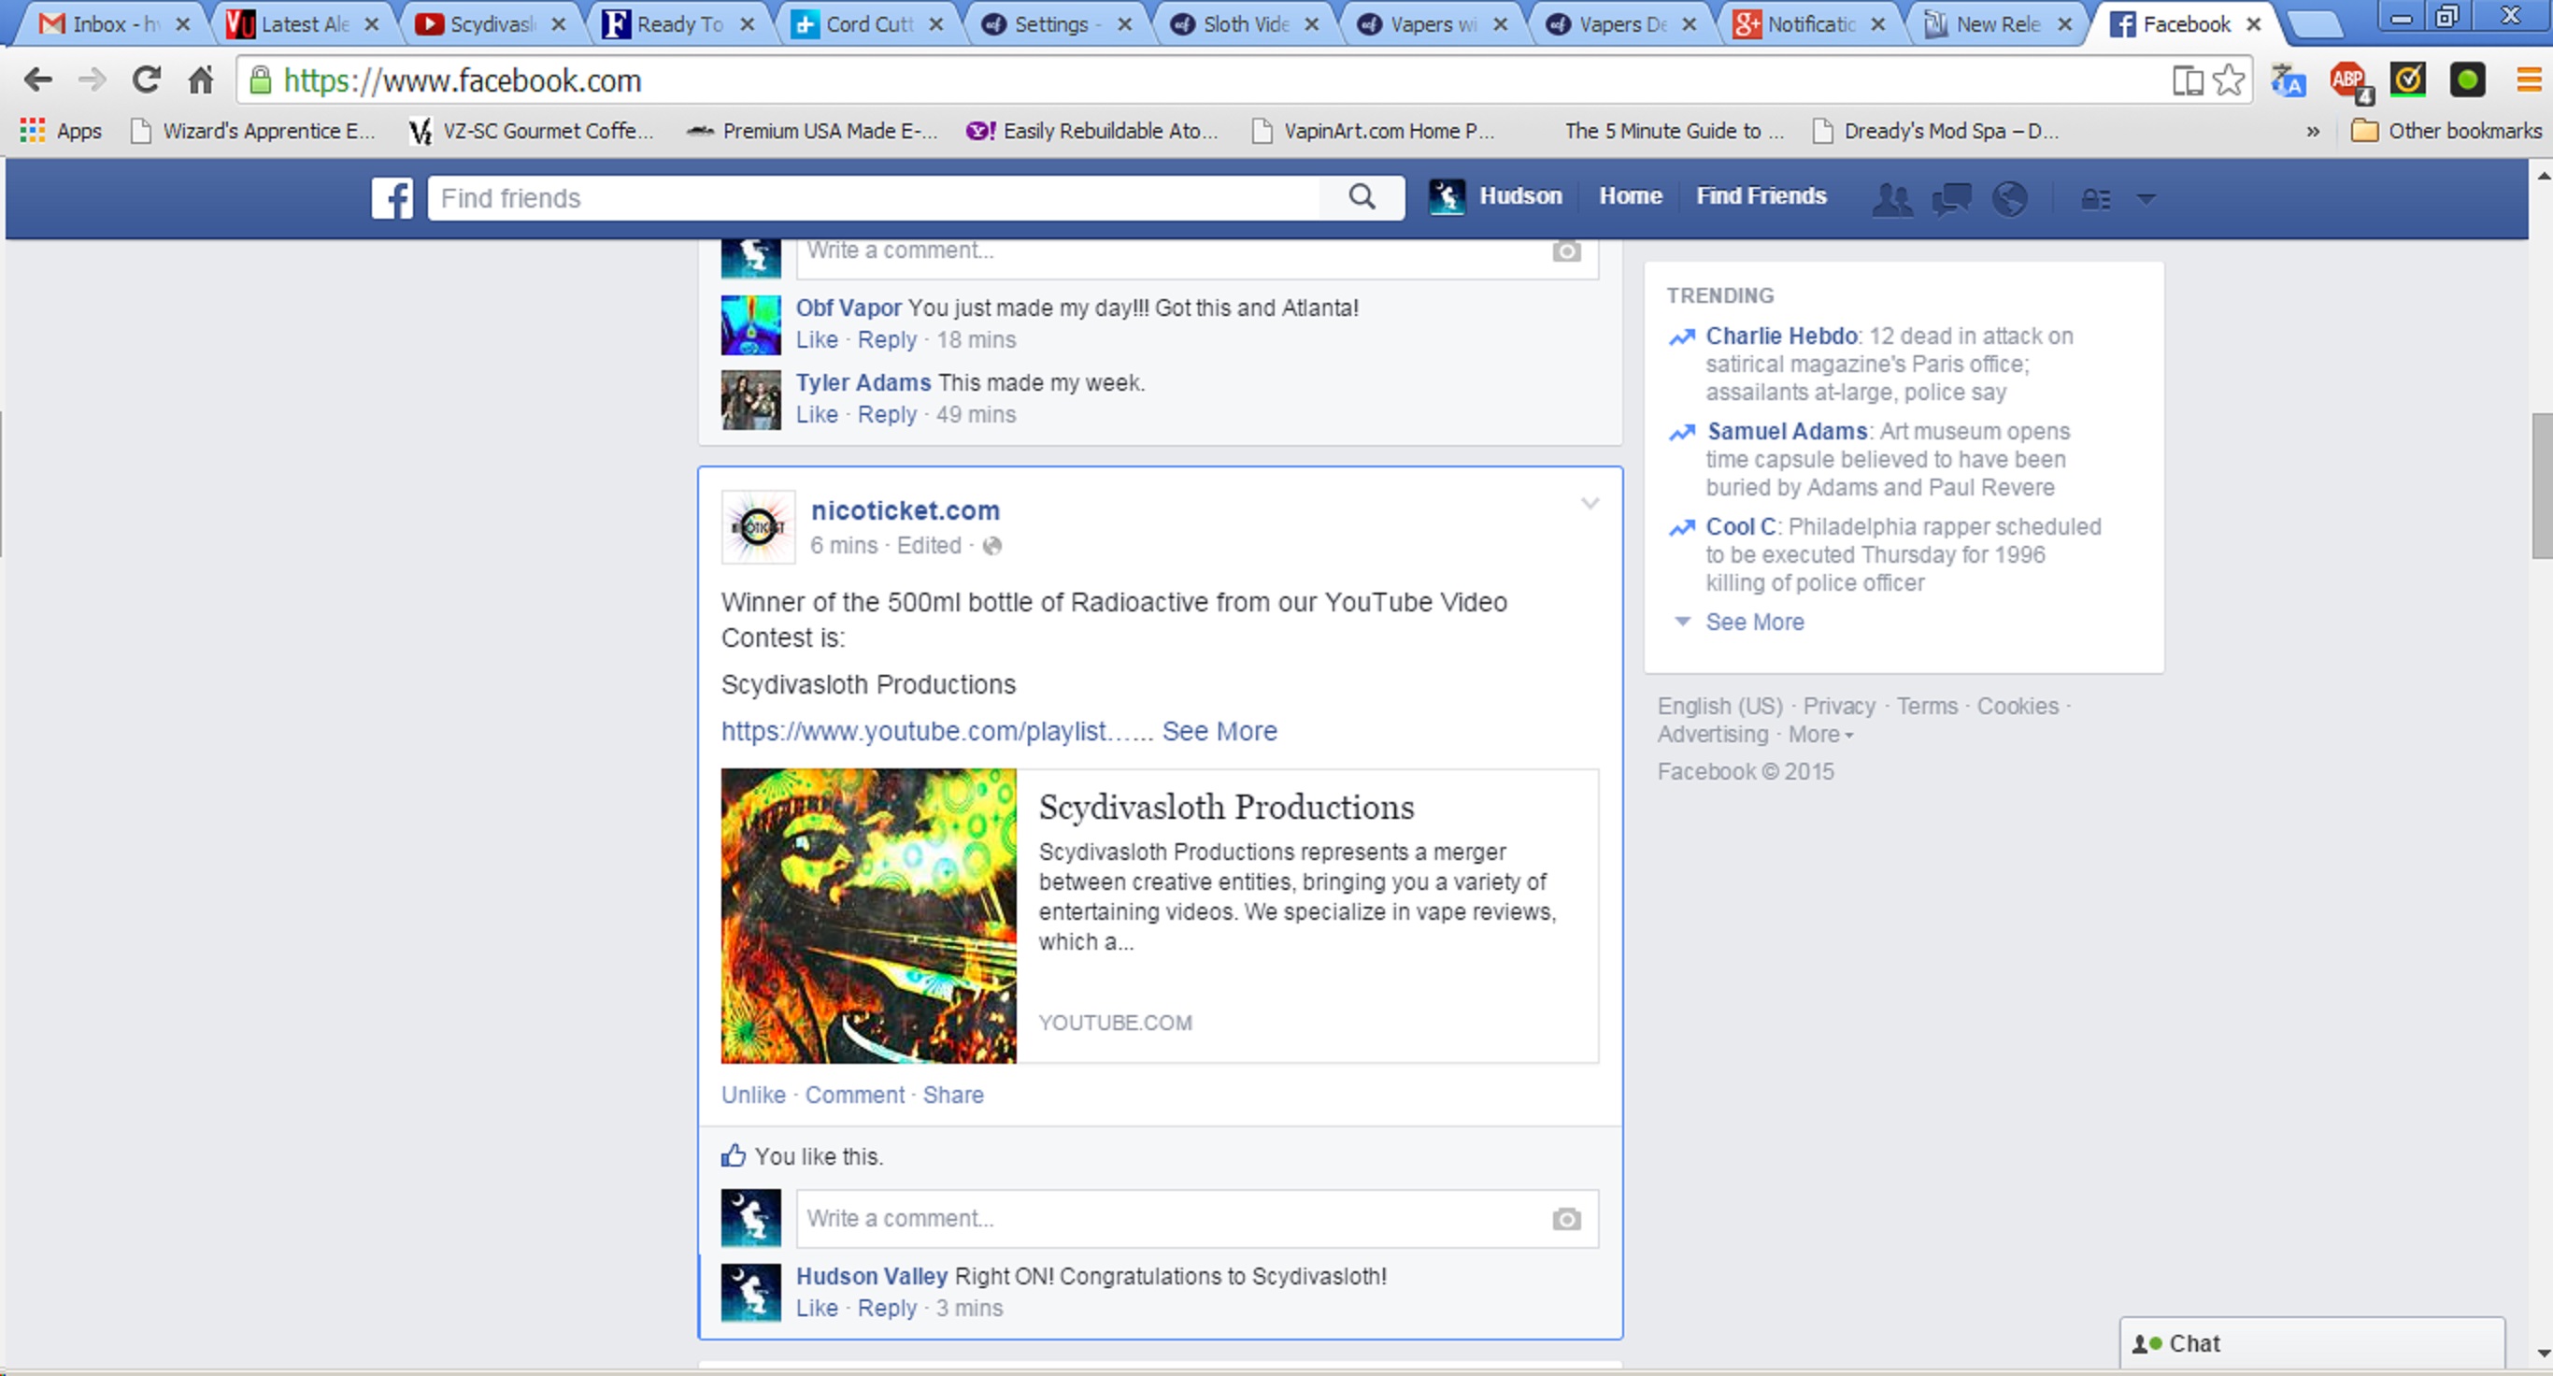The width and height of the screenshot is (2553, 1376).
Task: Like the Obf Vapor comment
Action: tap(817, 340)
